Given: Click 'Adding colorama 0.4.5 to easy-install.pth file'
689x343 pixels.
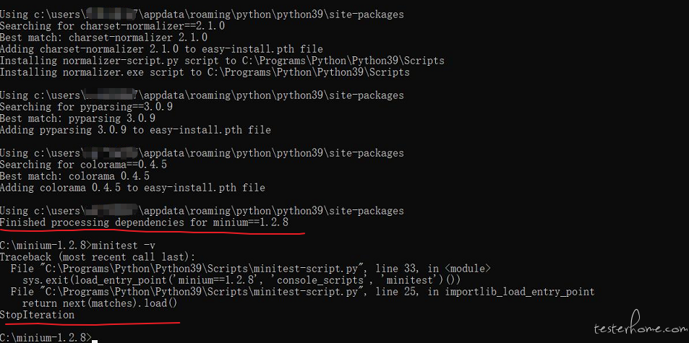Looking at the screenshot, I should 132,188.
